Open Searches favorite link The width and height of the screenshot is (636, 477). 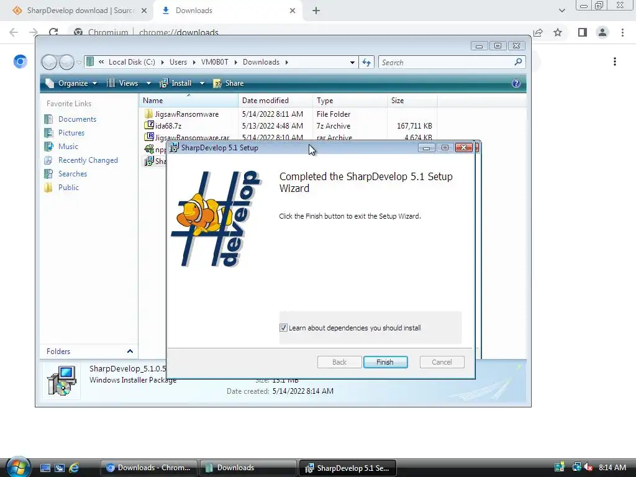coord(73,174)
